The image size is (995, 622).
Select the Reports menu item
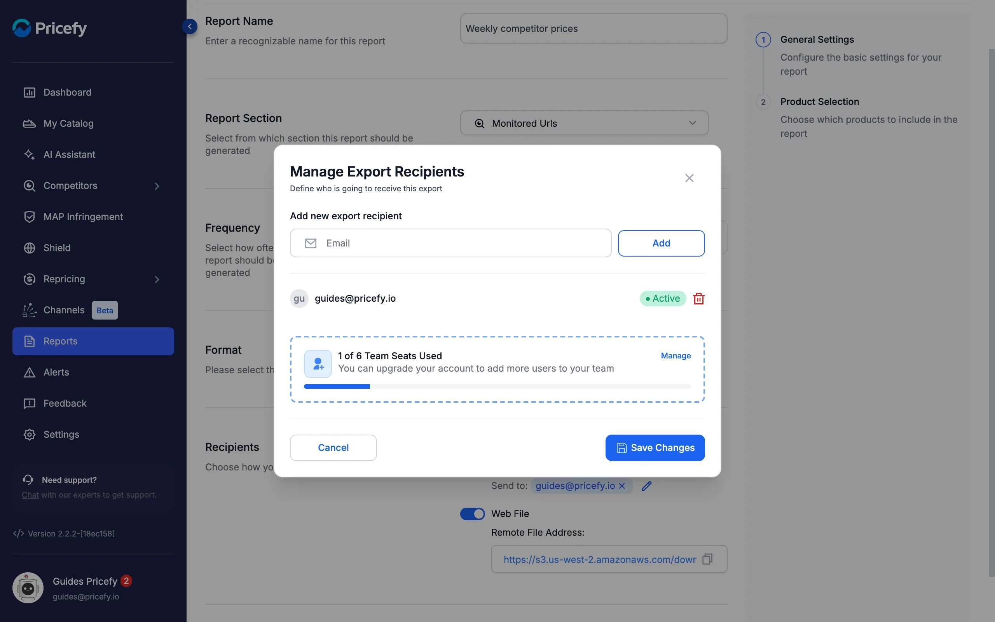[x=93, y=341]
